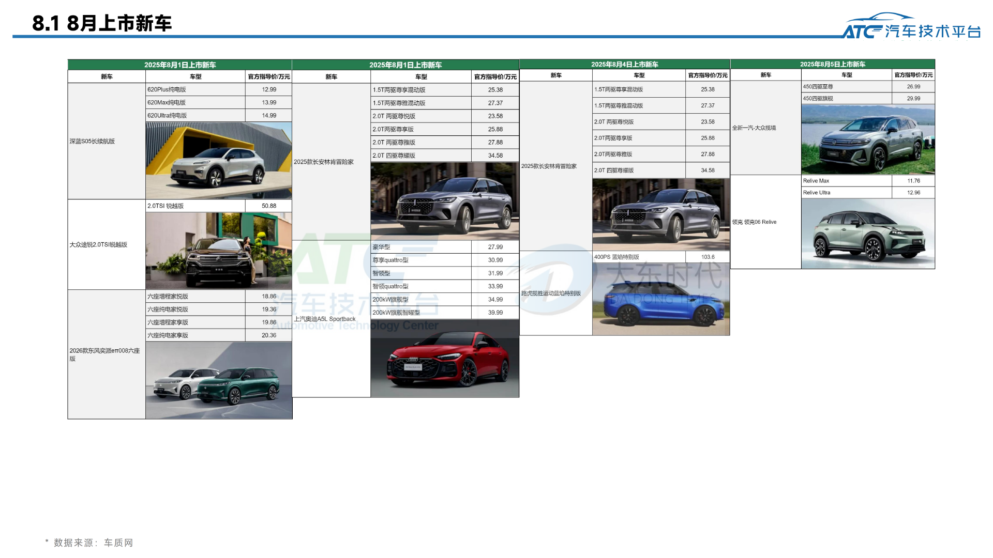Click the 8.1 8月上市新车 slide title
993x558 pixels.
coord(102,23)
